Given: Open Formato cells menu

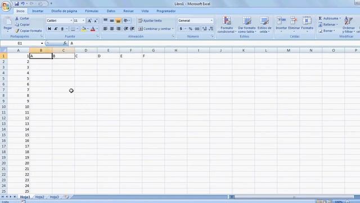Looking at the screenshot, I should [307, 24].
